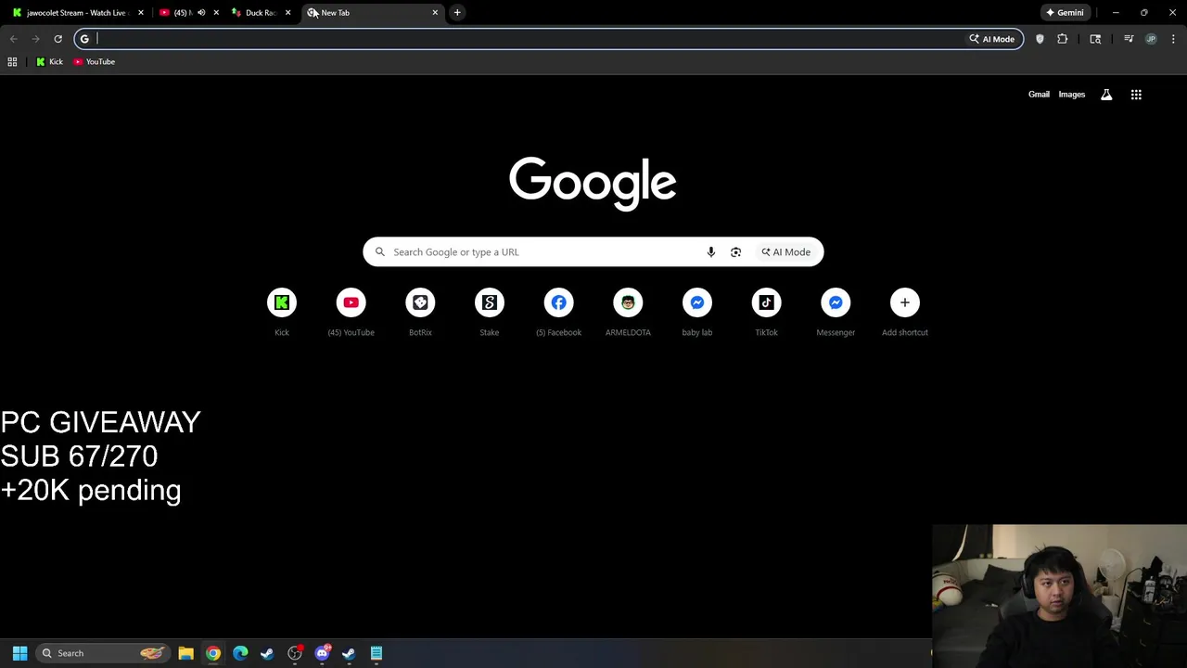Open the (5) Facebook shortcut tile
The image size is (1187, 668).
558,313
